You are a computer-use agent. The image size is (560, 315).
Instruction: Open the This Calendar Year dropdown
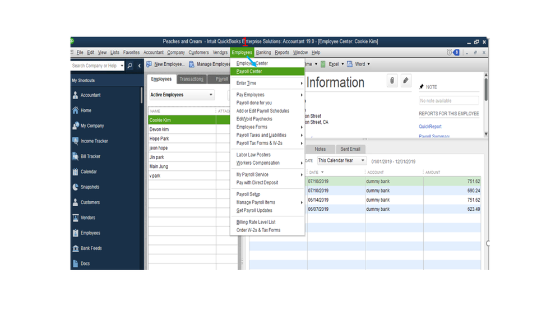click(x=342, y=161)
